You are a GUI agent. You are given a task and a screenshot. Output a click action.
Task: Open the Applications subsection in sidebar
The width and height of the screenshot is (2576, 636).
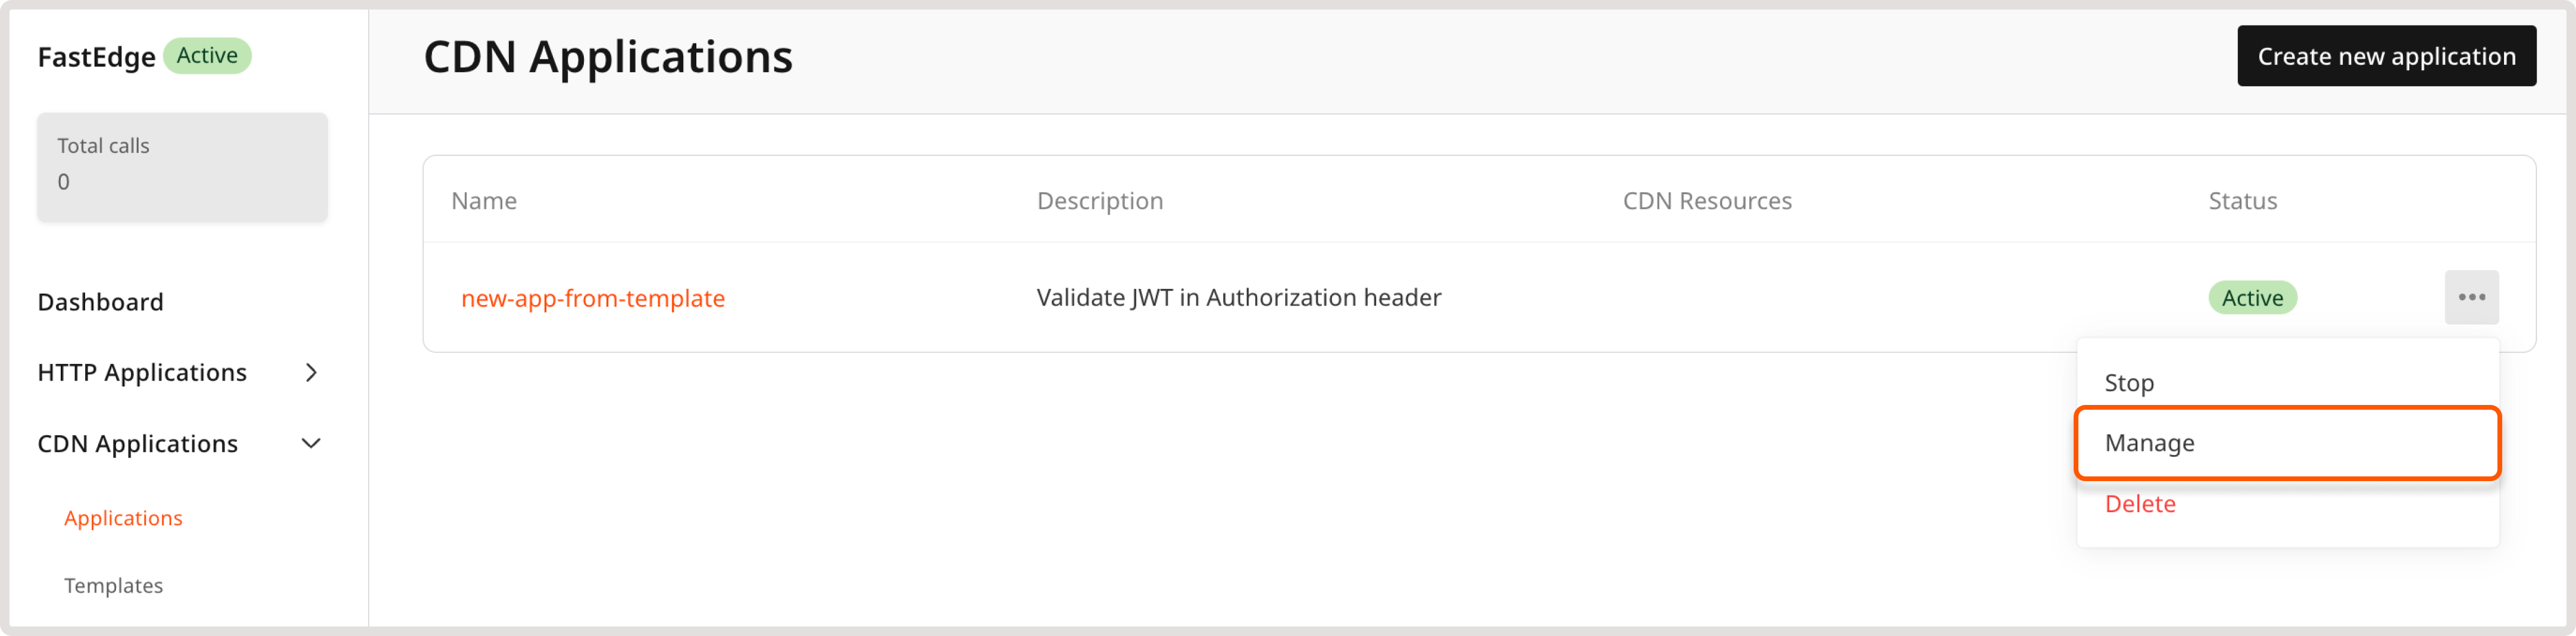point(123,518)
